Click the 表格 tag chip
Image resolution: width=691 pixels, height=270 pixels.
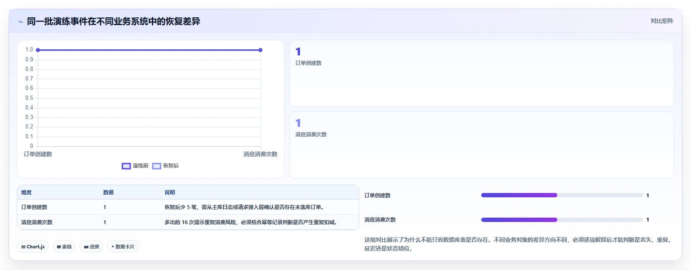(x=64, y=247)
